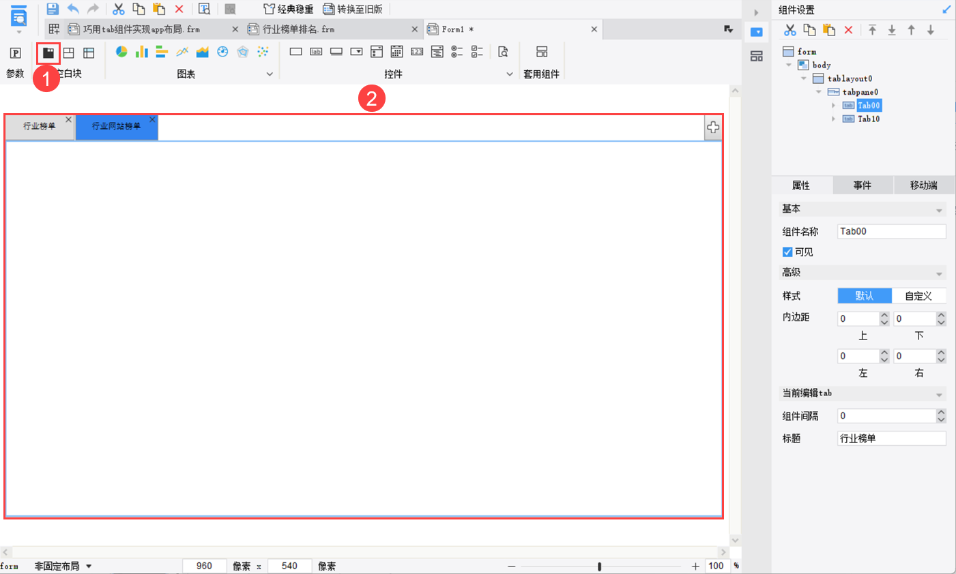
Task: Move component up one level in 组件设置
Action: 911,30
